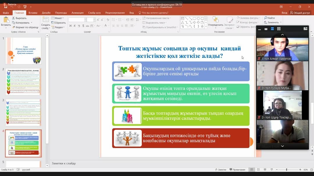Open the Файл menu tab
The image size is (314, 176).
tap(6, 12)
